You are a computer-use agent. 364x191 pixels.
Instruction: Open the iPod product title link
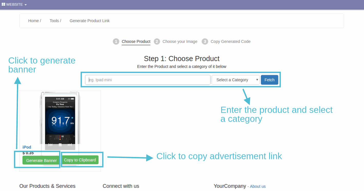pos(27,147)
